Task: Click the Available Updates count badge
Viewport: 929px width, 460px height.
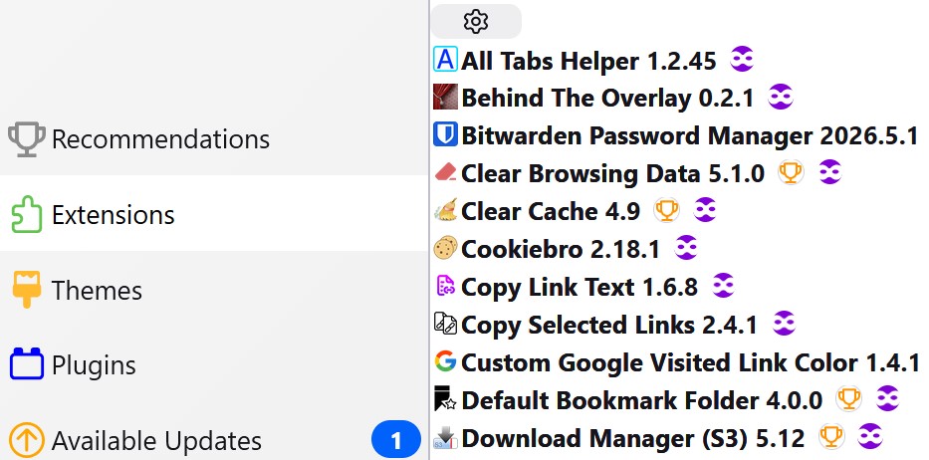Action: [395, 440]
